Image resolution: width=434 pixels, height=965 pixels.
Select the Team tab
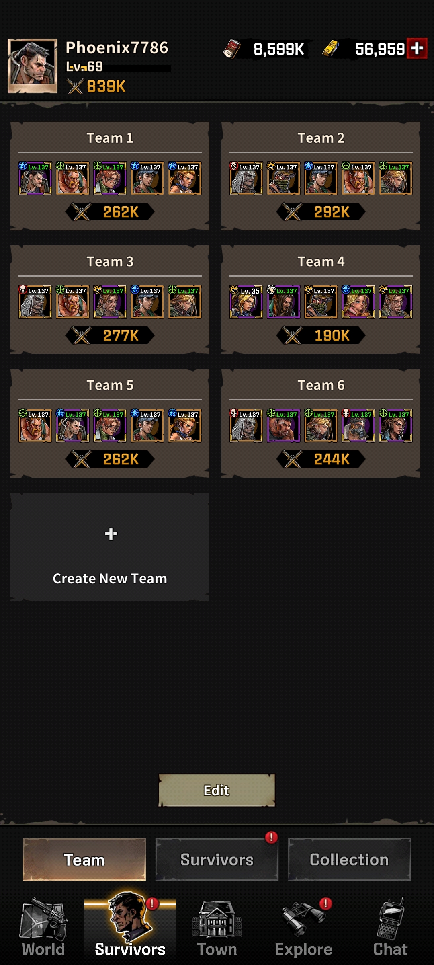84,860
